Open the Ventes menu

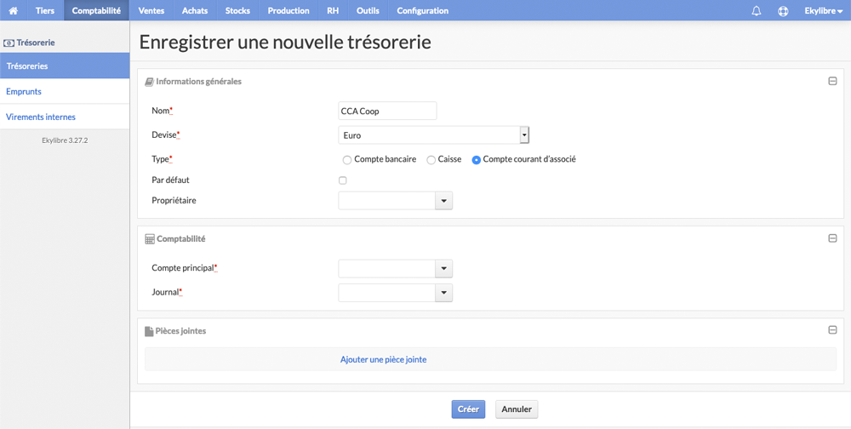point(151,10)
